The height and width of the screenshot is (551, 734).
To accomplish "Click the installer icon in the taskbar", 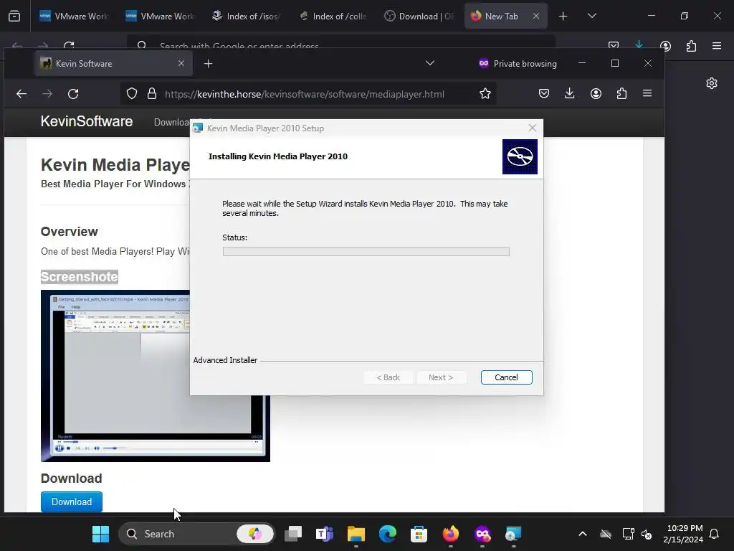I will [x=513, y=534].
